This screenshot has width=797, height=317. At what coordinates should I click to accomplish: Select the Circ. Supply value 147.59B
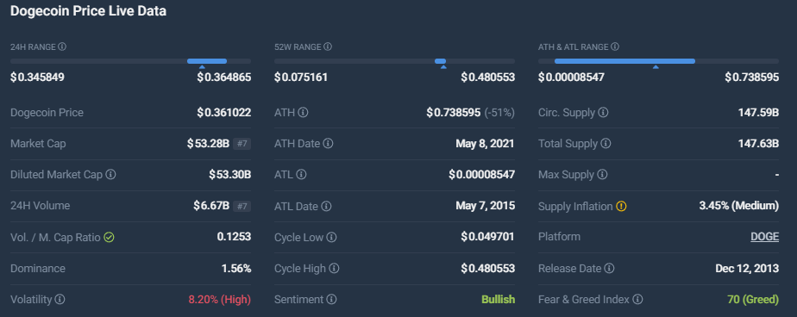758,112
